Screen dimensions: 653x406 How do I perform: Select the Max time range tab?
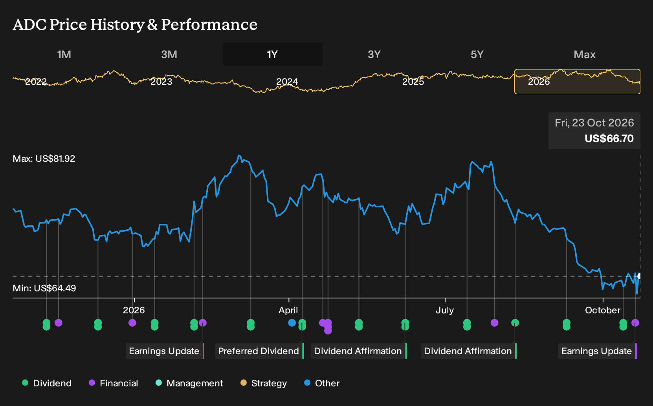(x=585, y=54)
